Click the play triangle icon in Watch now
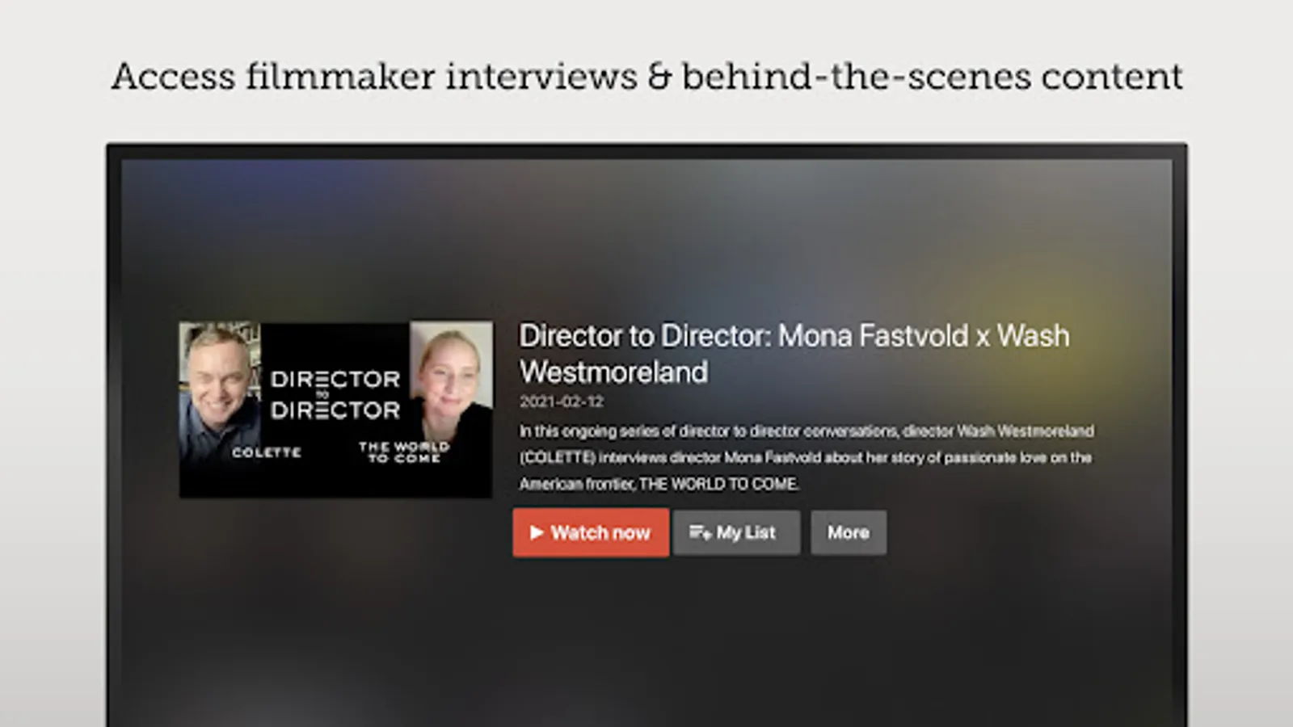 537,532
